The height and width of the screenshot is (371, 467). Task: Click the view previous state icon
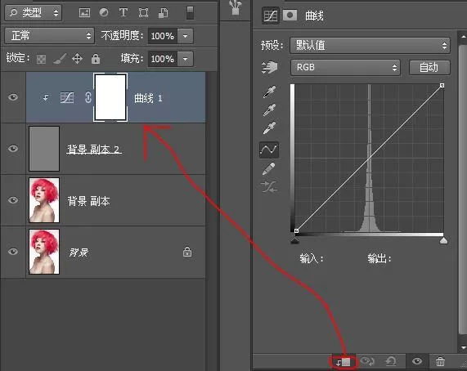pyautogui.click(x=367, y=361)
